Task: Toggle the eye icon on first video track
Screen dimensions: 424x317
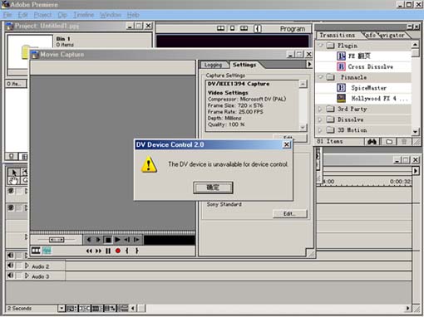Action: pyautogui.click(x=11, y=191)
